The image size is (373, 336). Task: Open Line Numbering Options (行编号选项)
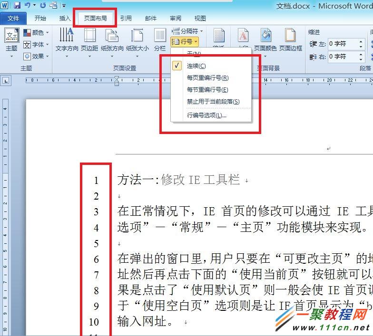[x=211, y=115]
